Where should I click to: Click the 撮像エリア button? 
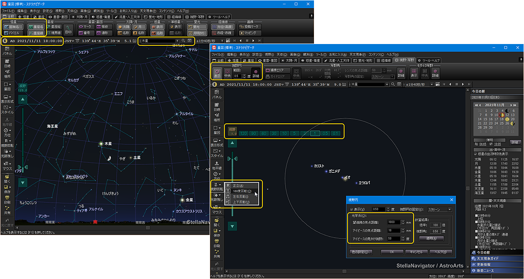click(277, 70)
